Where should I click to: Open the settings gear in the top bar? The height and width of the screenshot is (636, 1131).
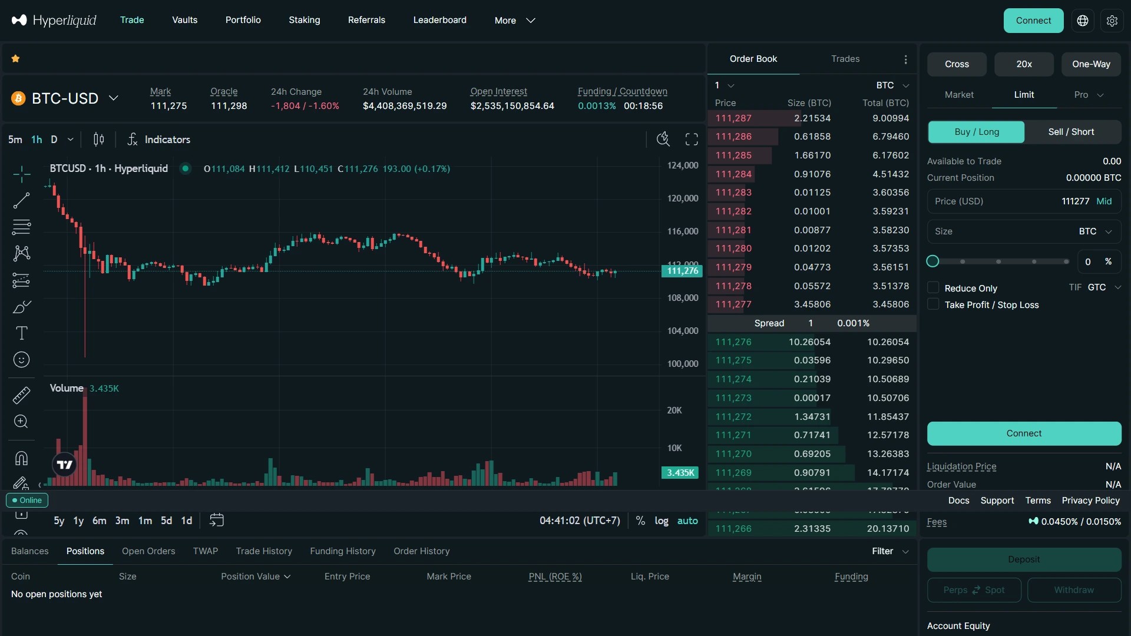coord(1112,20)
